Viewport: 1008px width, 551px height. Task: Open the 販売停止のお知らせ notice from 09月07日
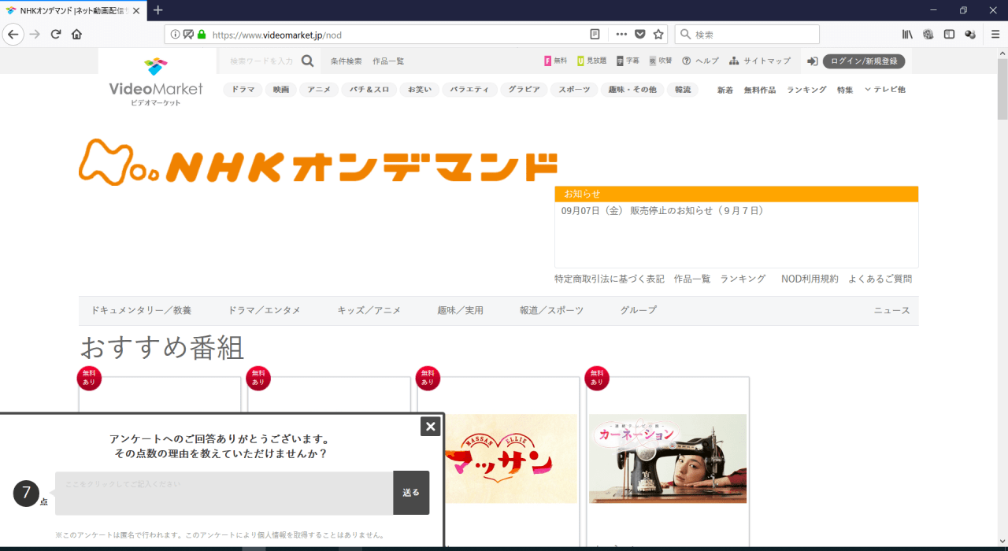tap(663, 211)
